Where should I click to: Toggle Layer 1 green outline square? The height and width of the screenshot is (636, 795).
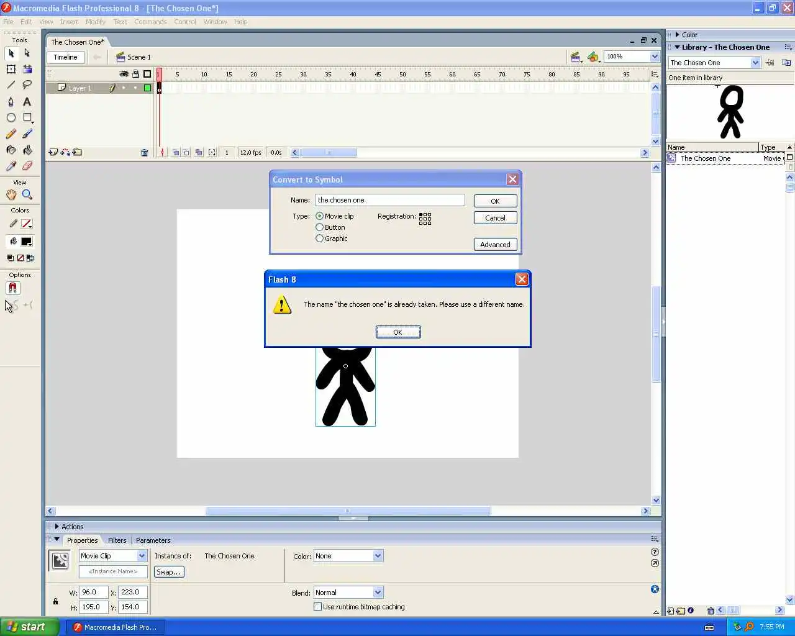point(147,88)
